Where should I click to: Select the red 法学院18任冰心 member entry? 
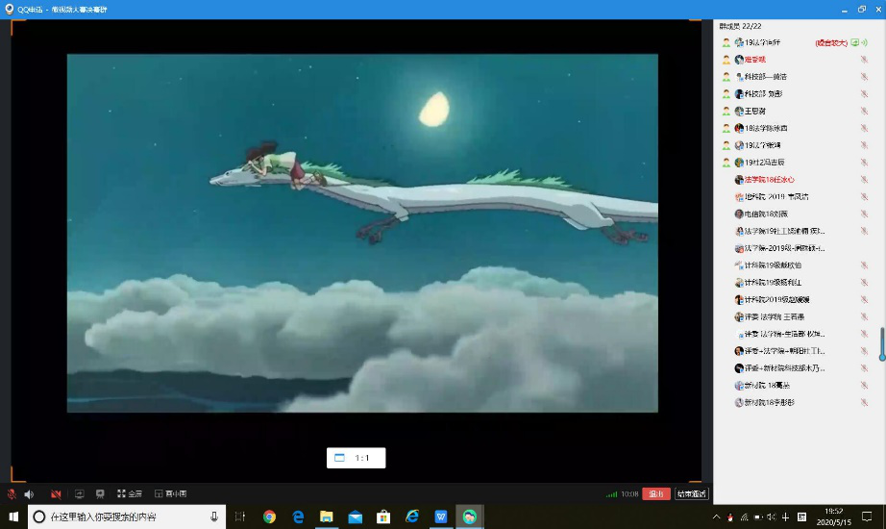794,179
